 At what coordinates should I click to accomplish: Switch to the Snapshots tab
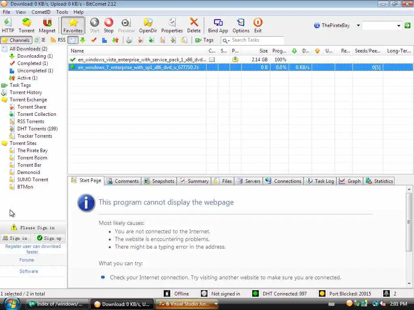[x=159, y=181]
